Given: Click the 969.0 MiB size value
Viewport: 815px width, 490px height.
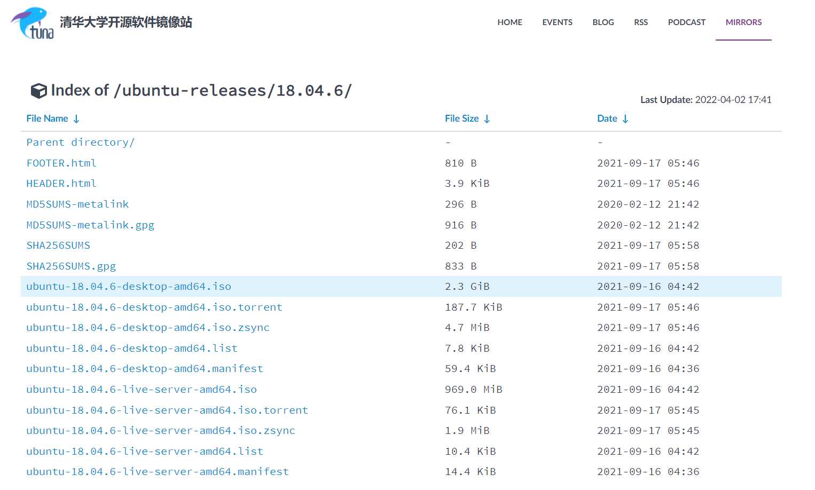Looking at the screenshot, I should [x=474, y=390].
